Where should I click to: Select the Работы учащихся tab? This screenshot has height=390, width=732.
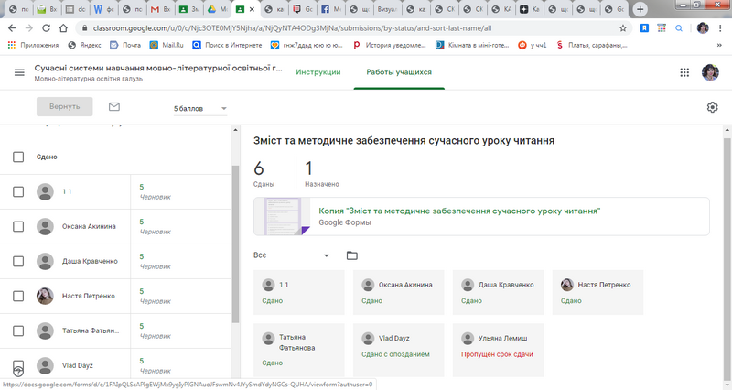(x=399, y=72)
